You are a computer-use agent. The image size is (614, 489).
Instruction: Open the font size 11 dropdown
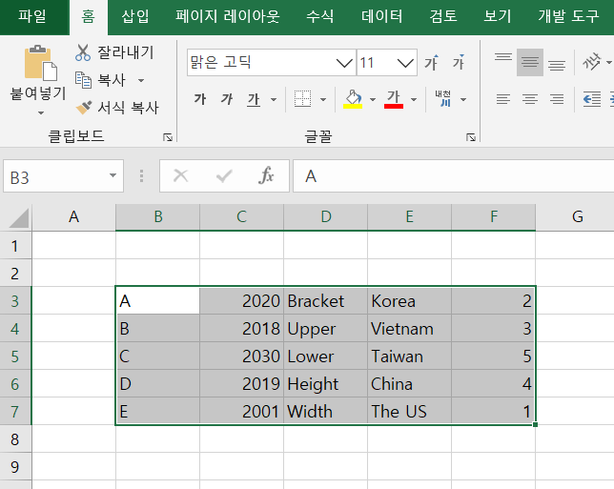point(405,63)
